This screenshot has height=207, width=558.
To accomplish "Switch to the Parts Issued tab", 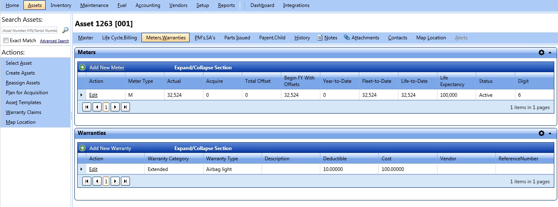I will point(237,38).
